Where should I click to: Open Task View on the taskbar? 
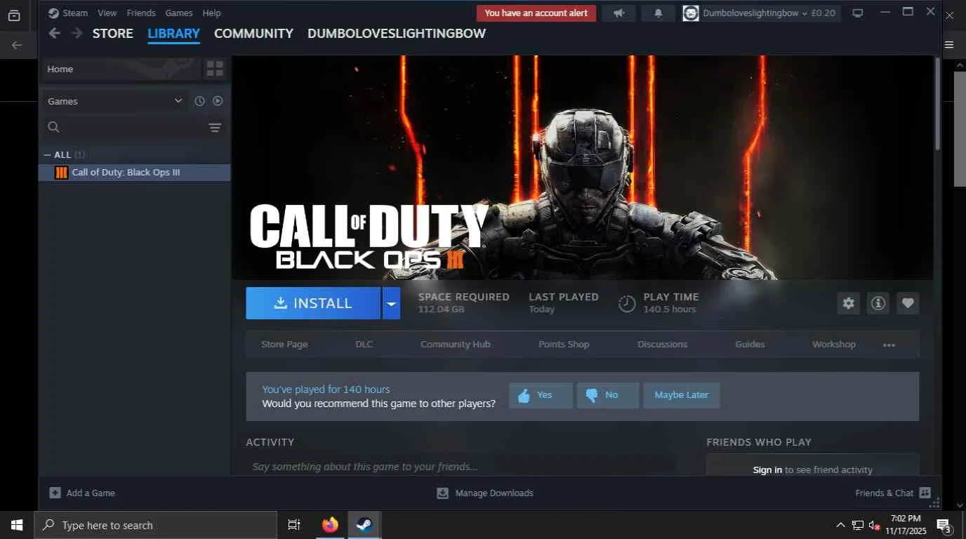[x=294, y=525]
